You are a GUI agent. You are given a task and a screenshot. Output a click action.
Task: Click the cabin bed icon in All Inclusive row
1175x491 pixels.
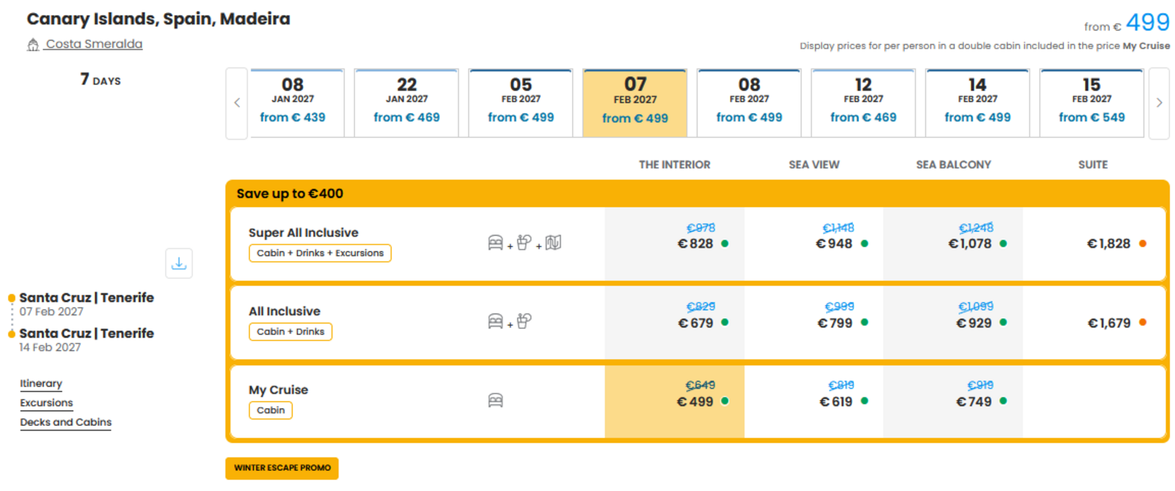point(496,322)
